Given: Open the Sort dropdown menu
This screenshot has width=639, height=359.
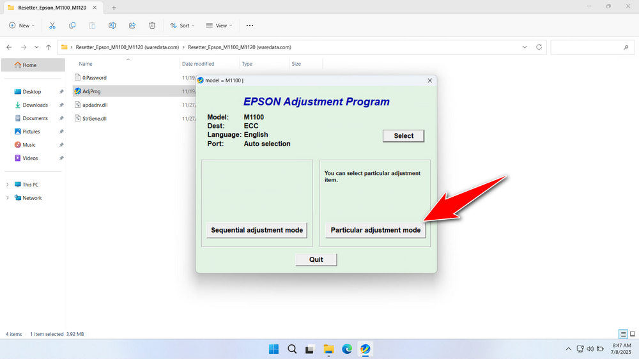Looking at the screenshot, I should tap(182, 26).
